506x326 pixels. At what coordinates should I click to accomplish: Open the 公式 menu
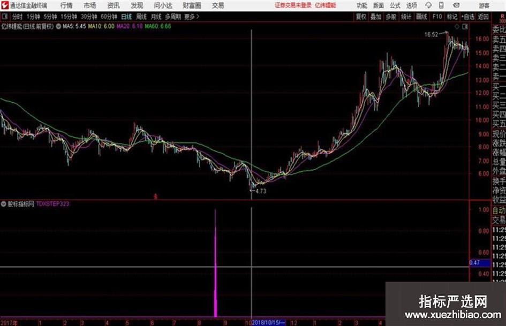pyautogui.click(x=395, y=5)
